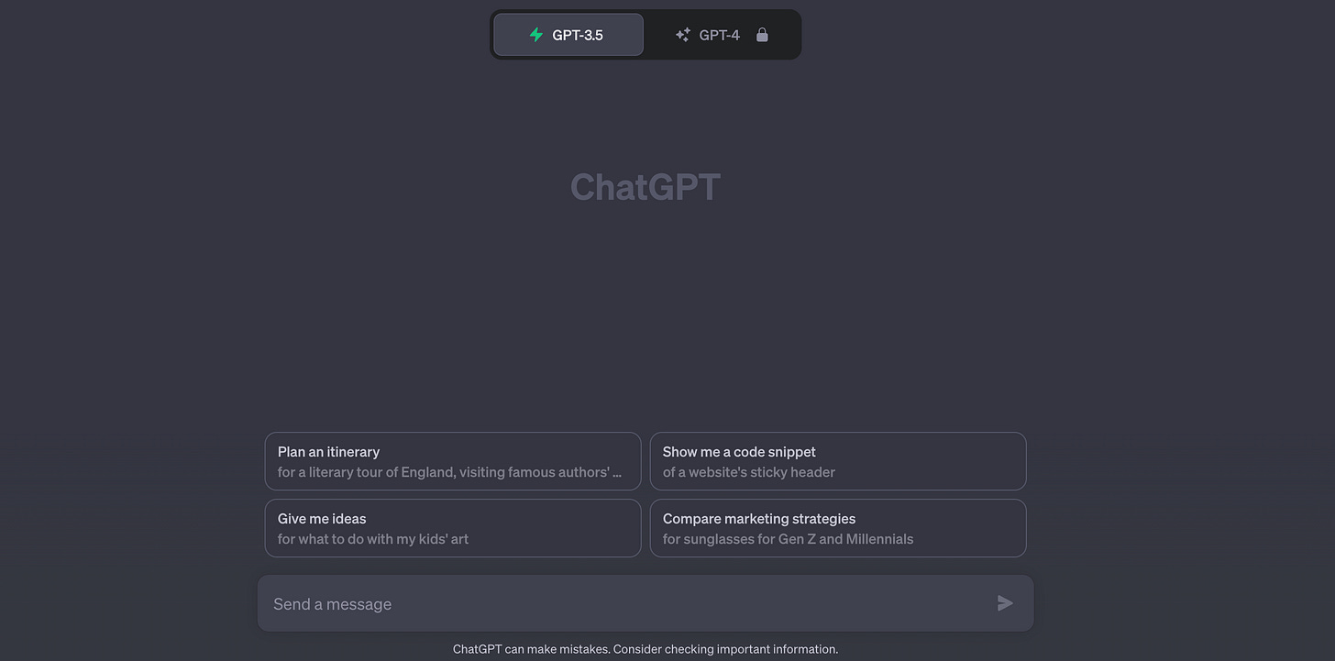Viewport: 1335px width, 661px height.
Task: Click the ChatGPT heading in the center
Action: [x=645, y=187]
